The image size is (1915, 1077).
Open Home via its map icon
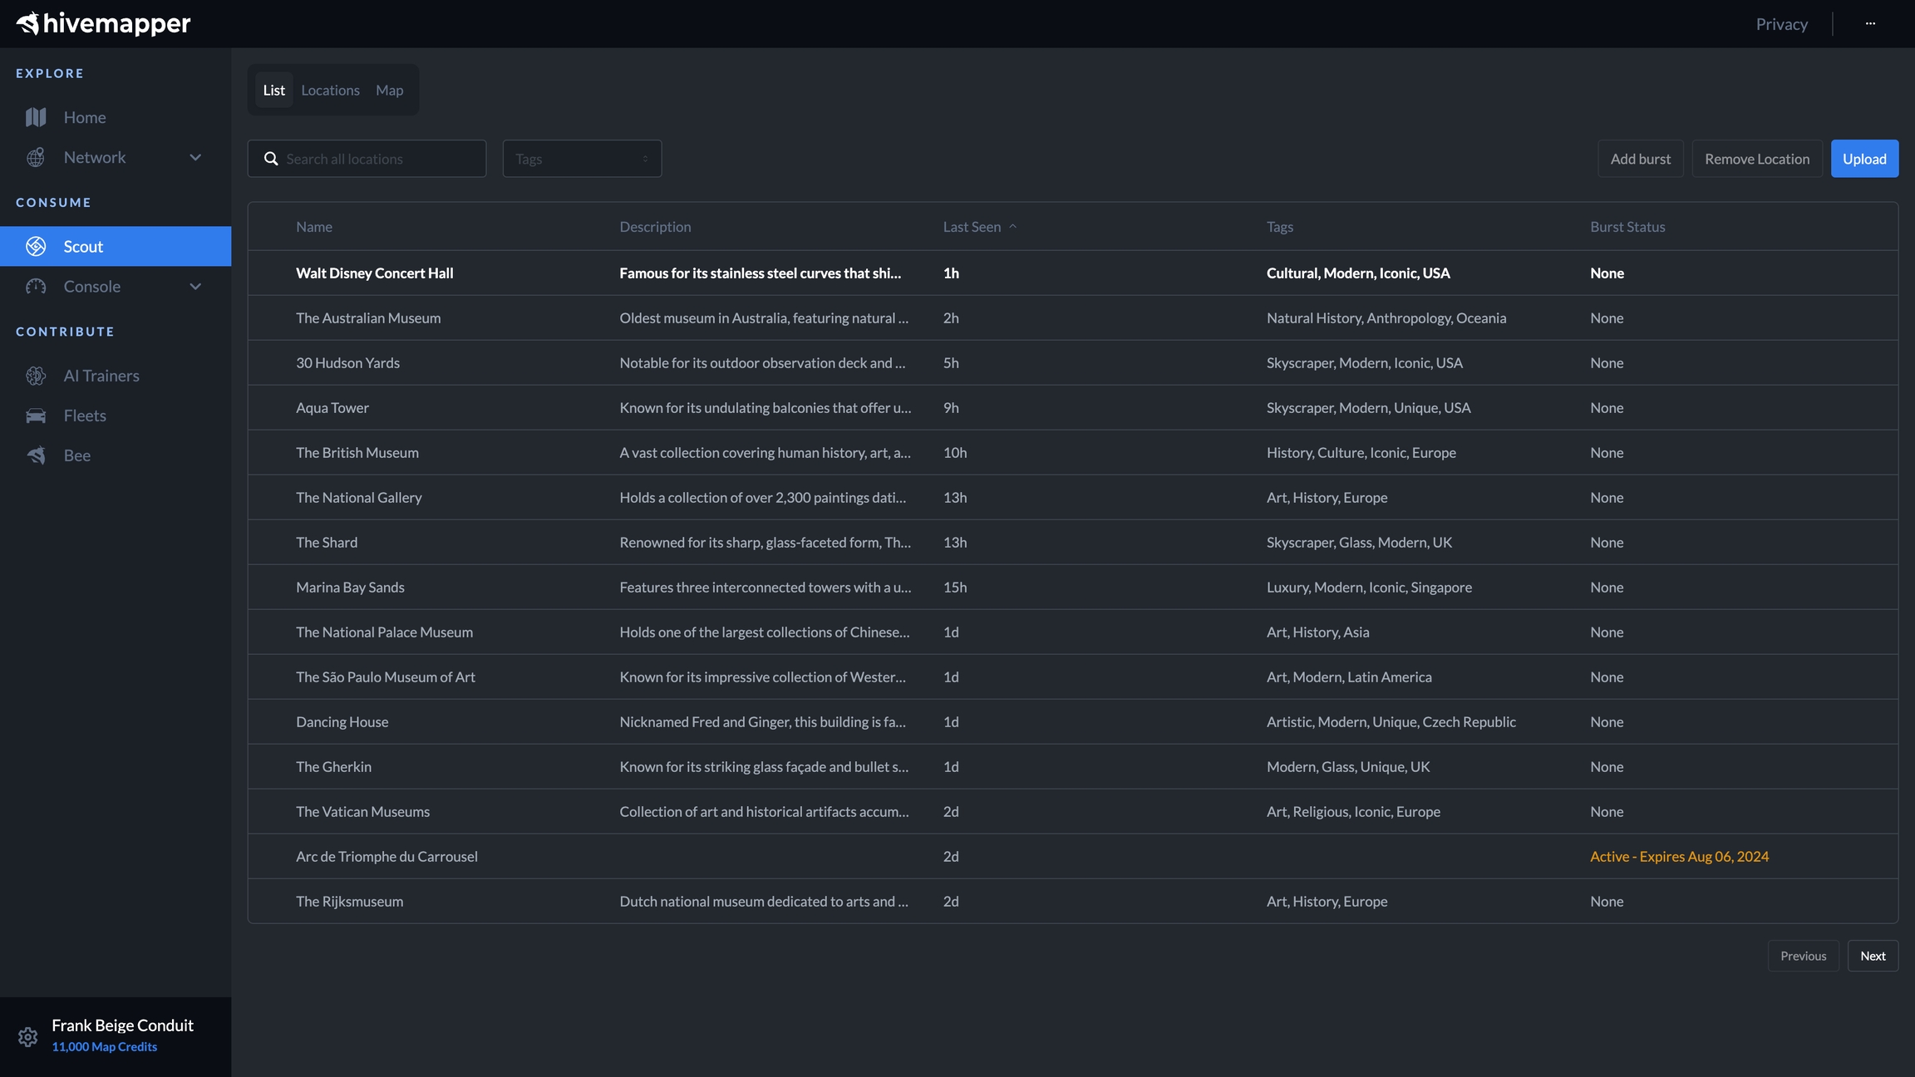(x=36, y=117)
